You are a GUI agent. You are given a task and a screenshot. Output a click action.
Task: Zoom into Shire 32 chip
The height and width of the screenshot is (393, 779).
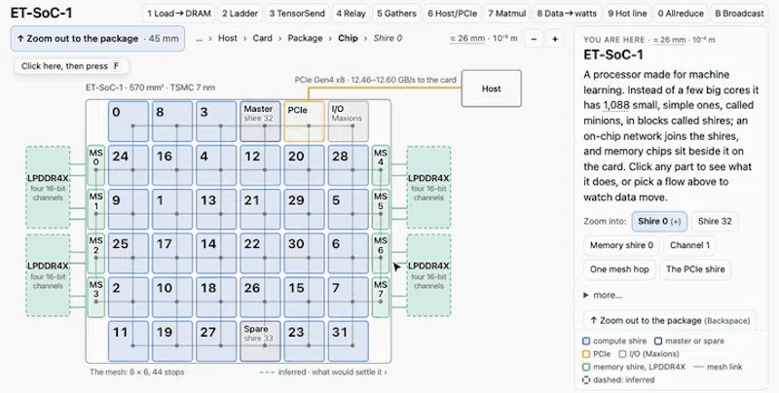(715, 222)
